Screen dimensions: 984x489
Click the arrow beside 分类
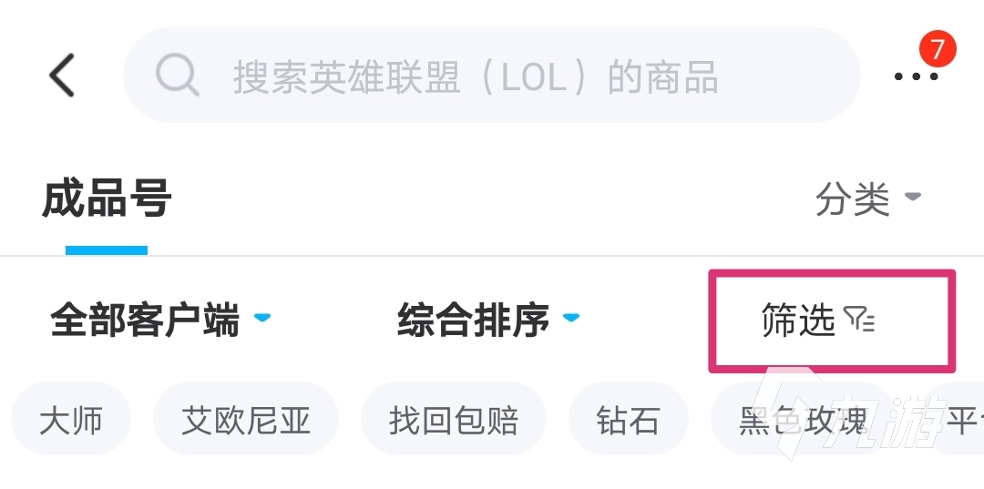(912, 197)
